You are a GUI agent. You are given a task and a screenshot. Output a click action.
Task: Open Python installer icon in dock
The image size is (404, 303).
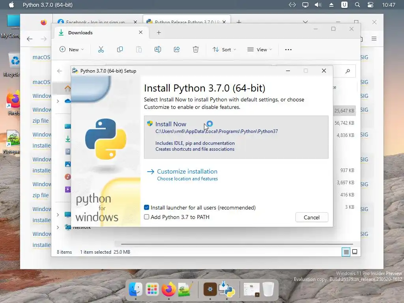click(227, 289)
